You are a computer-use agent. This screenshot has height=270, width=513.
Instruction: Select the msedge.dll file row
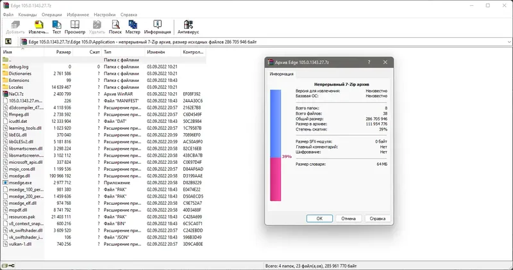tap(103, 176)
